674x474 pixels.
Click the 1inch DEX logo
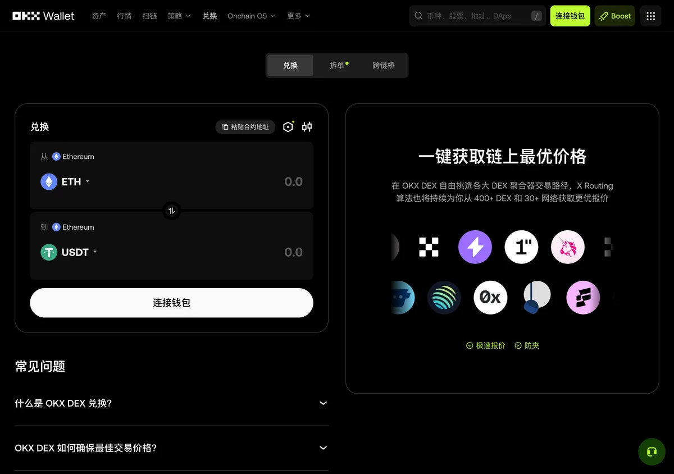coord(522,247)
